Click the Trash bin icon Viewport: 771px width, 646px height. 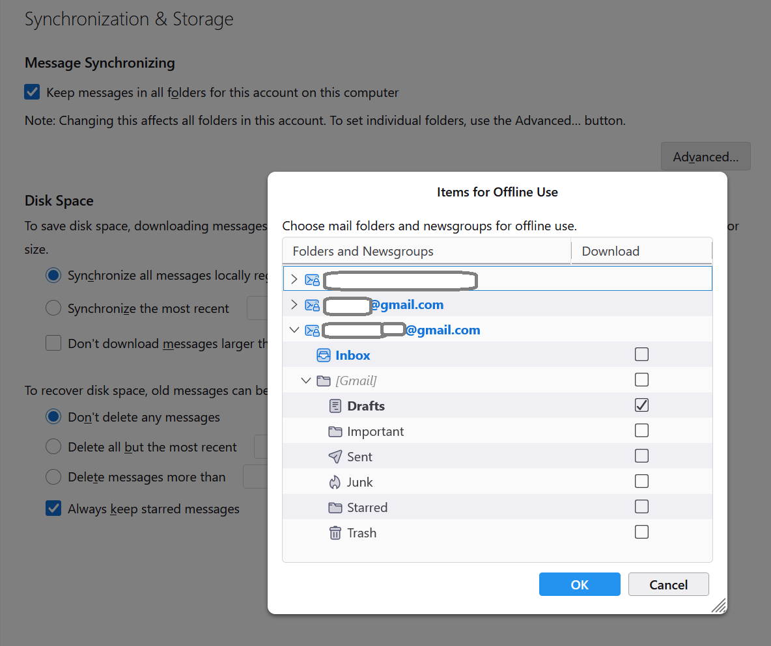pyautogui.click(x=335, y=533)
